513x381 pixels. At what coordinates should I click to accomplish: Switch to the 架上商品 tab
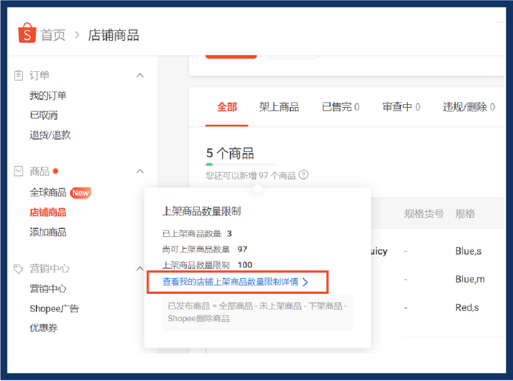[x=278, y=107]
